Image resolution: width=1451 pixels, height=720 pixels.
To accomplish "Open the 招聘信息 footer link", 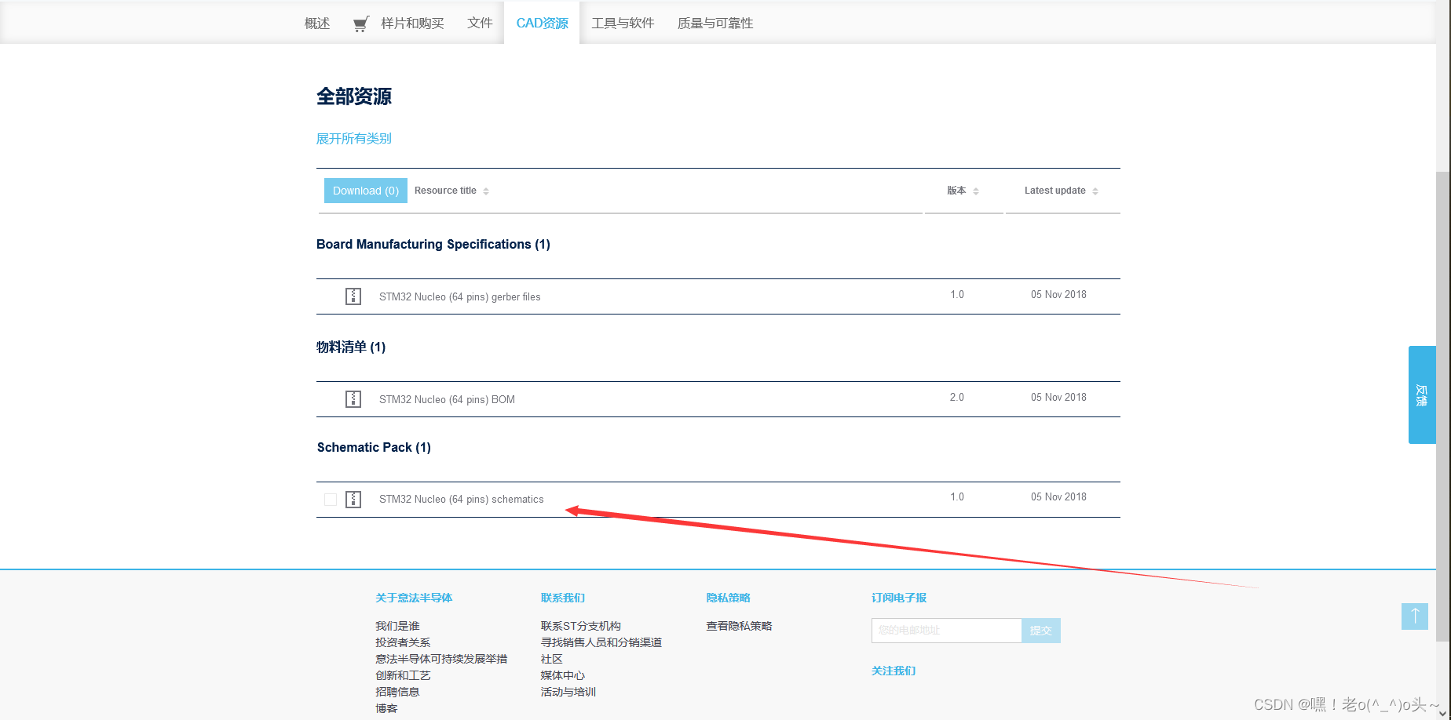I will coord(397,692).
